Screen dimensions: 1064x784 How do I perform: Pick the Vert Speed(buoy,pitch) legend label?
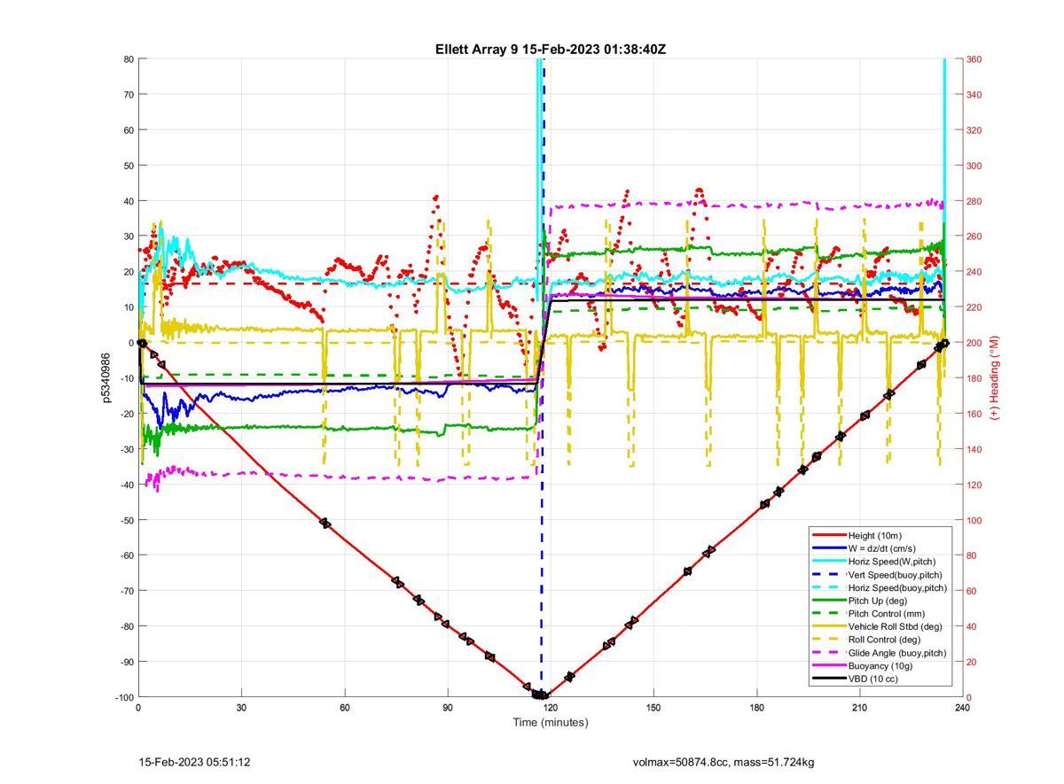896,575
